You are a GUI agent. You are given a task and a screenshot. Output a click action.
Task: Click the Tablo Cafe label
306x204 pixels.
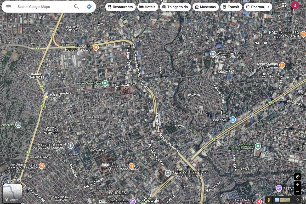[x=301, y=92]
